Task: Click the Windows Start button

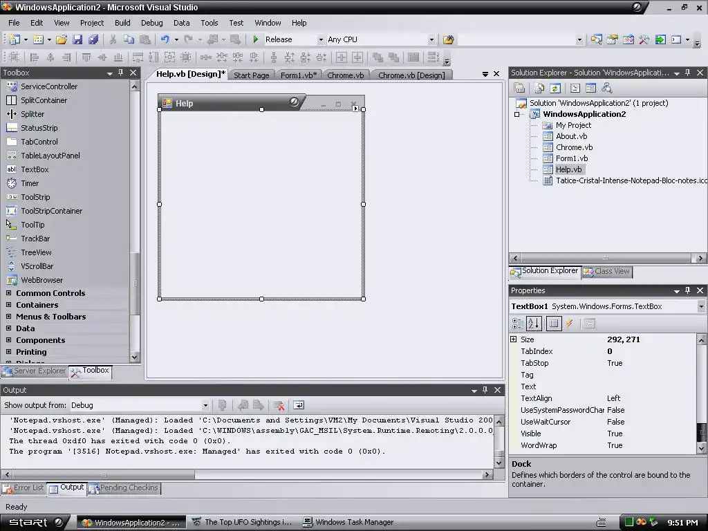Action: [x=34, y=523]
